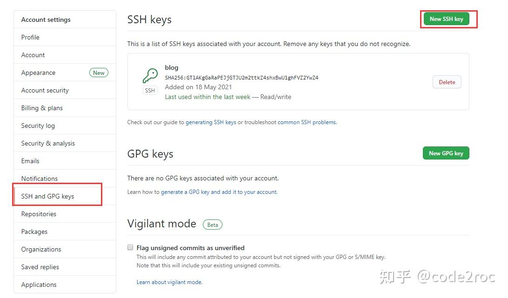Open Notifications settings

pyautogui.click(x=39, y=179)
